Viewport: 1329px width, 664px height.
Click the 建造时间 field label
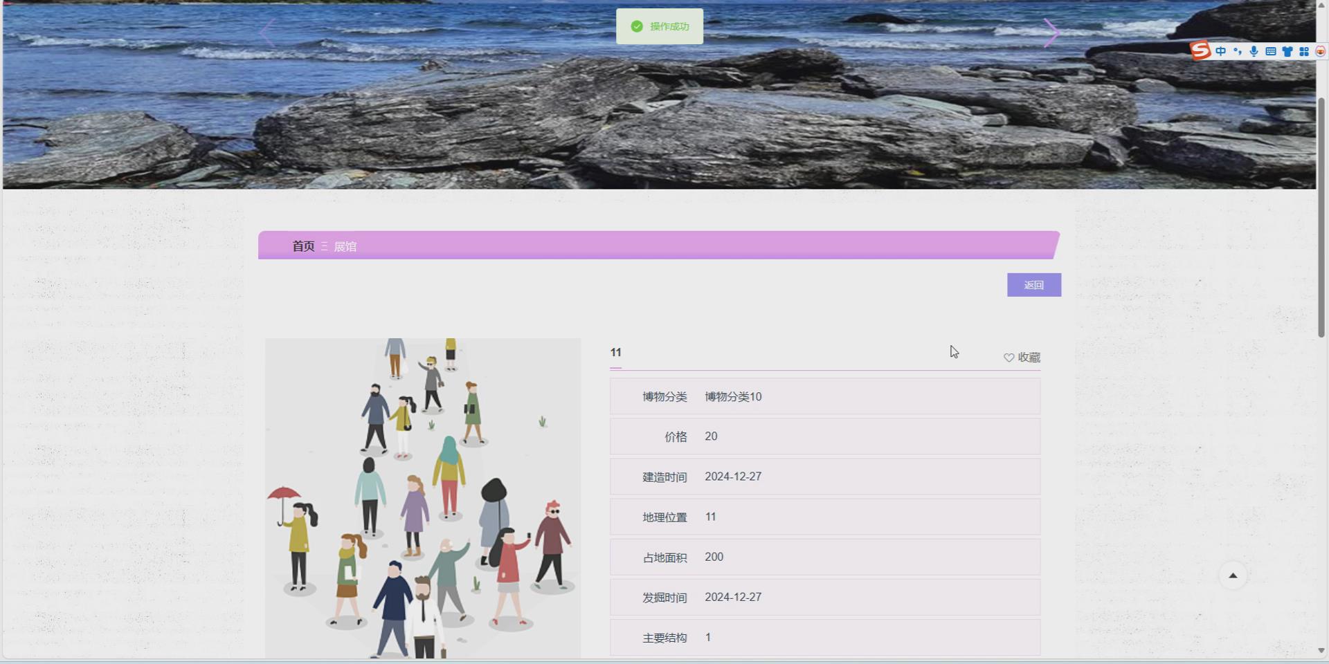coord(664,477)
